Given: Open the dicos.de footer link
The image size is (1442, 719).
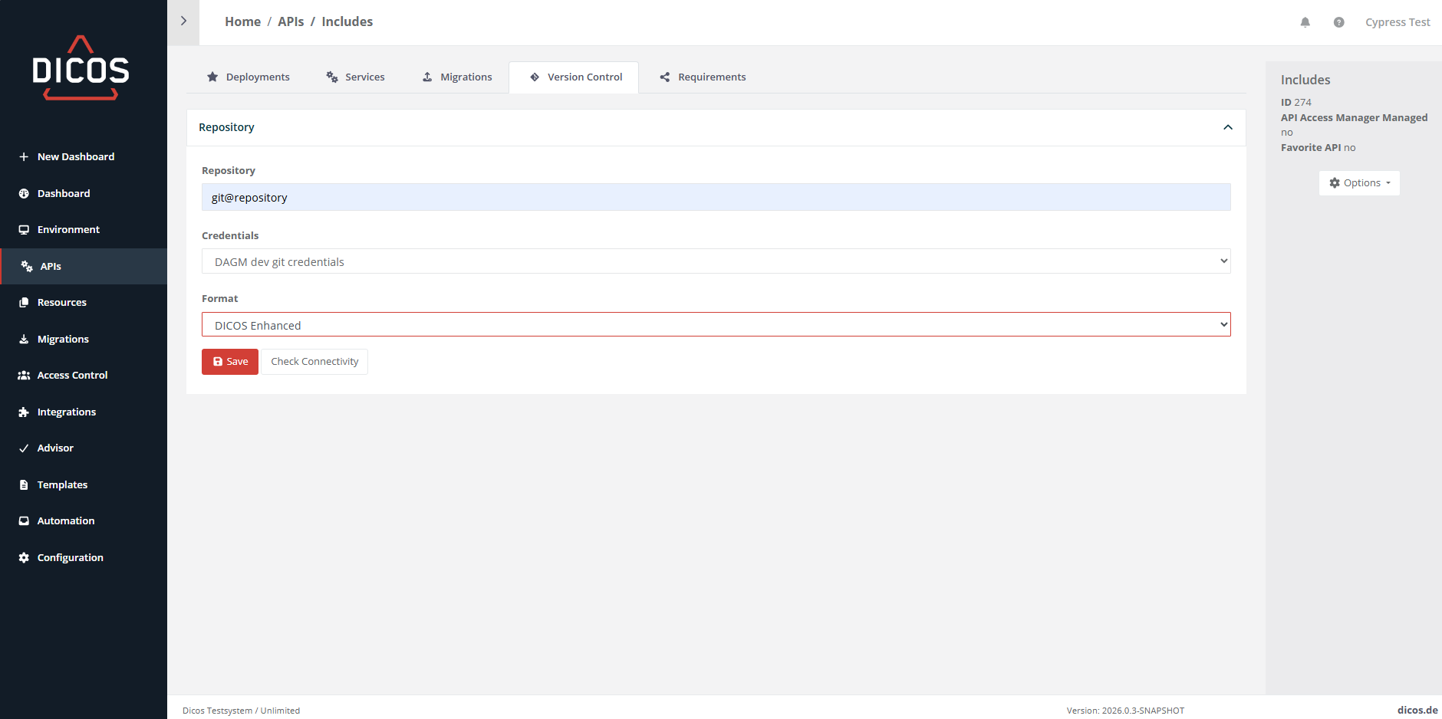Looking at the screenshot, I should 1417,710.
